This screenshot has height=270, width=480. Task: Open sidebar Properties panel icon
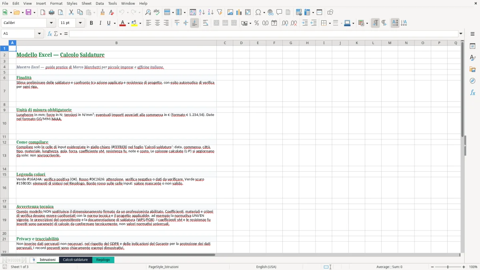tap(472, 46)
